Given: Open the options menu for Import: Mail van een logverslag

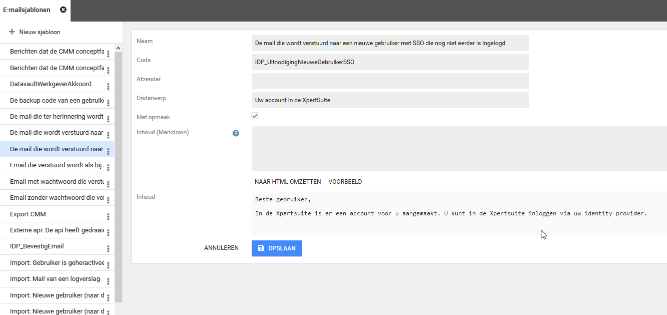Looking at the screenshot, I should pyautogui.click(x=108, y=281).
